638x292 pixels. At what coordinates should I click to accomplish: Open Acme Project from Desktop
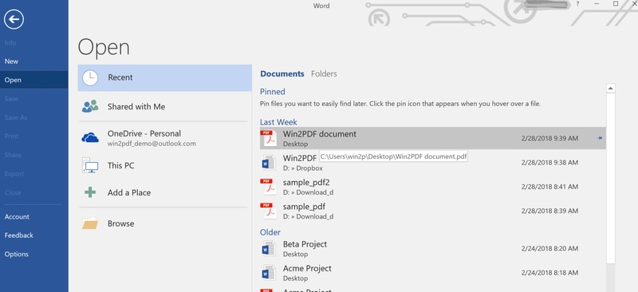307,268
